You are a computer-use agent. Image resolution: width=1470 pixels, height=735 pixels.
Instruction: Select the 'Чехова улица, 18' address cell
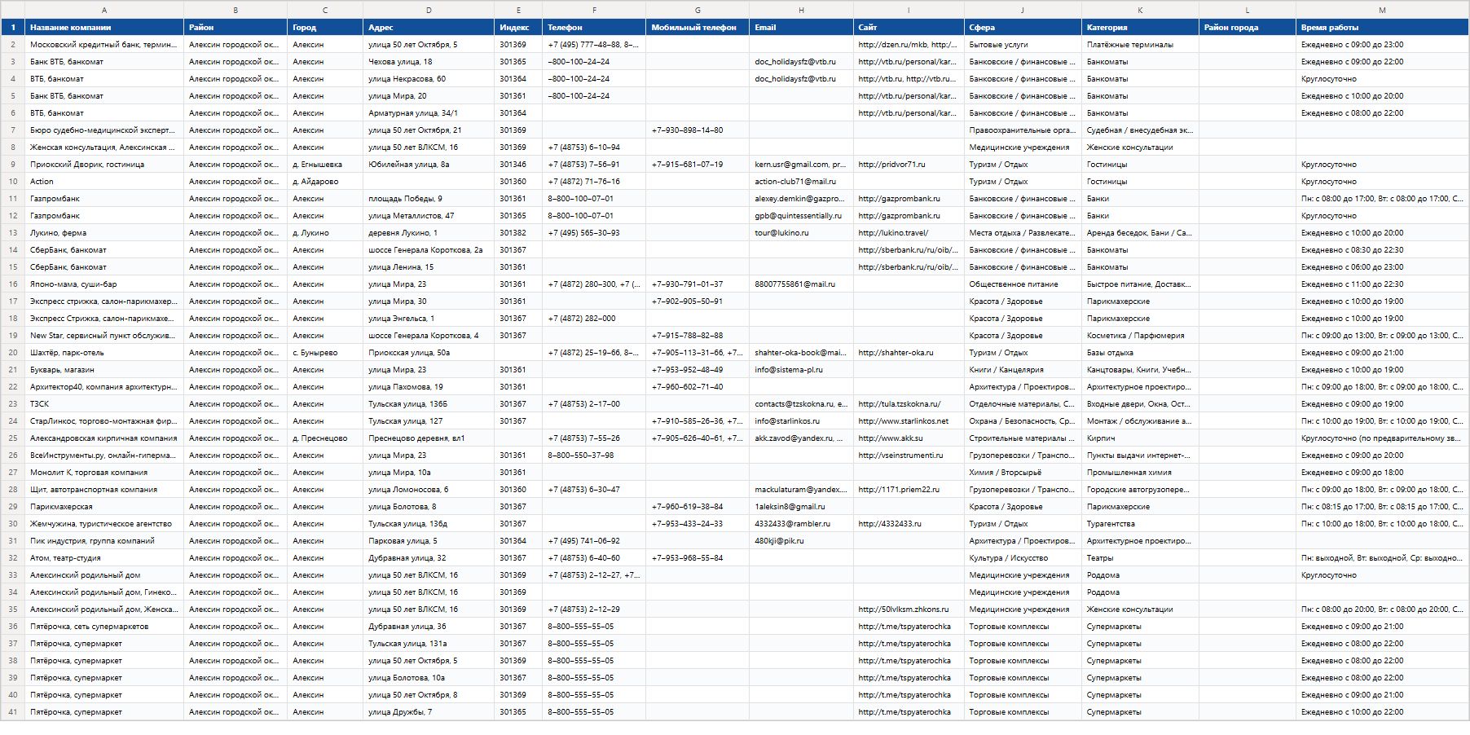click(429, 62)
